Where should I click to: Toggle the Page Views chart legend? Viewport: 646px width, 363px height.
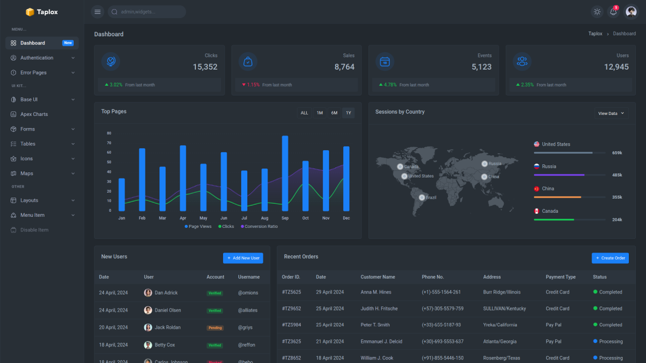coord(198,226)
